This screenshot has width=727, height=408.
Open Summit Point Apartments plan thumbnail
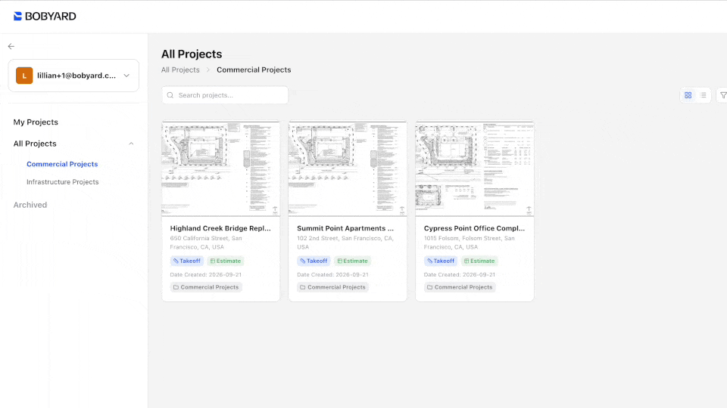coord(348,168)
